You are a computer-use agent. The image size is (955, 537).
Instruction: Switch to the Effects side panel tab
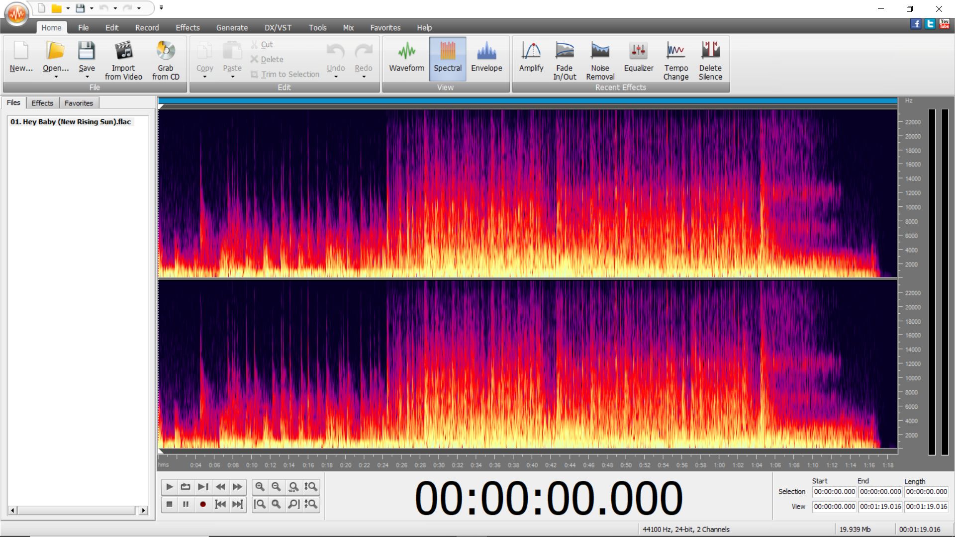point(42,103)
